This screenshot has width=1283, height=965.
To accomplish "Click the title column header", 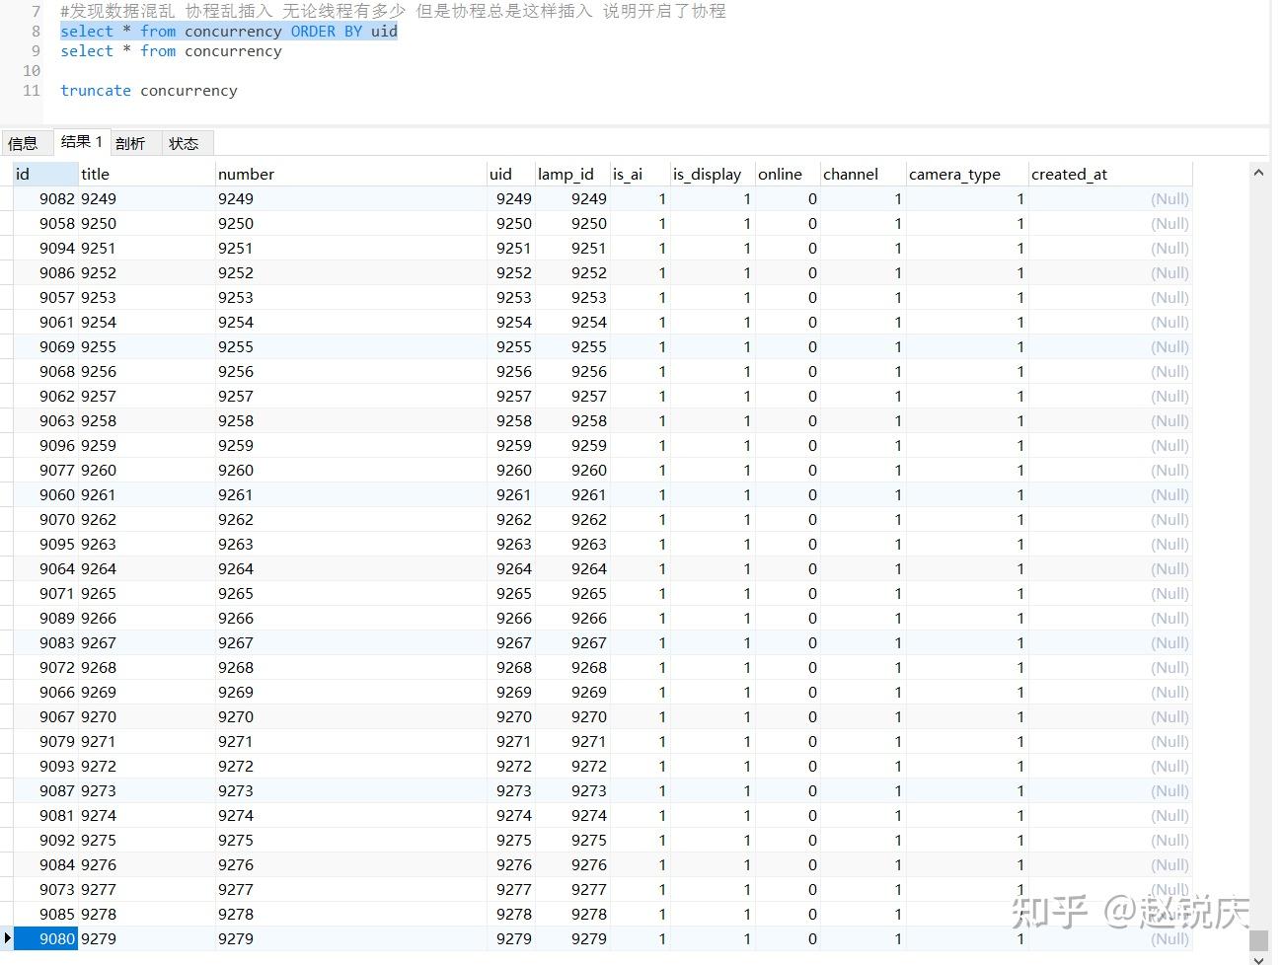I will coord(96,174).
